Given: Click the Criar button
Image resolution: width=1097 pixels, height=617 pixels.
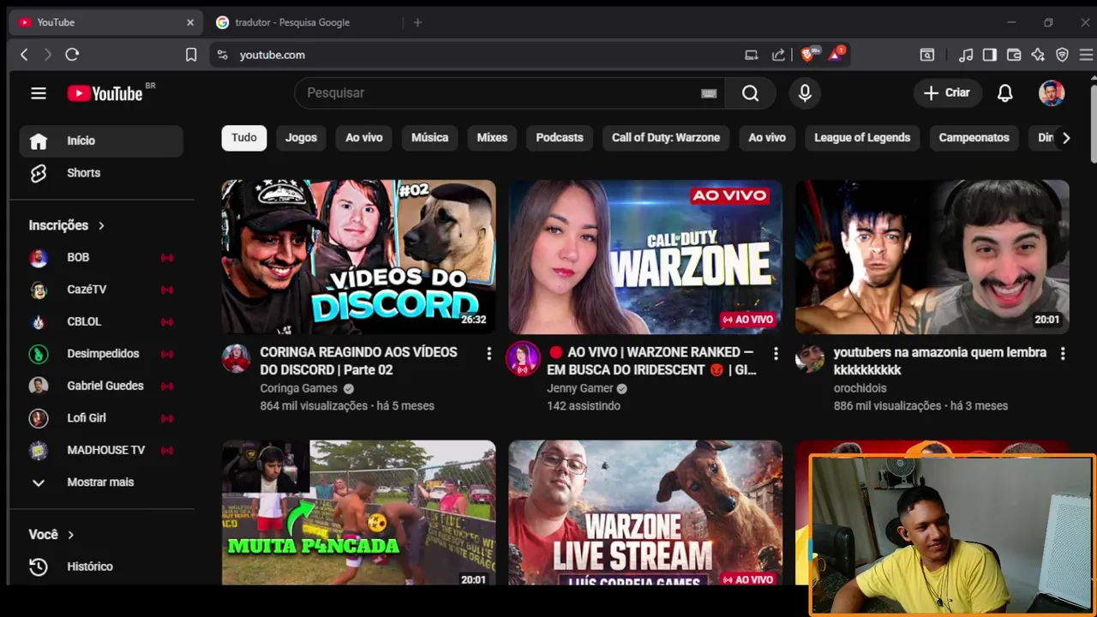Looking at the screenshot, I should [947, 93].
